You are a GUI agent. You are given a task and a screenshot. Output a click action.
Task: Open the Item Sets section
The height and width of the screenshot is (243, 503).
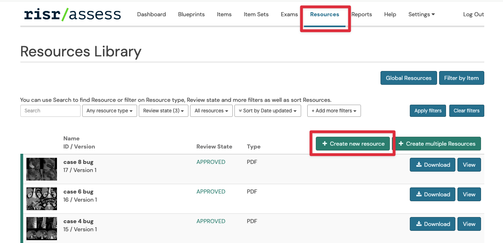(256, 14)
